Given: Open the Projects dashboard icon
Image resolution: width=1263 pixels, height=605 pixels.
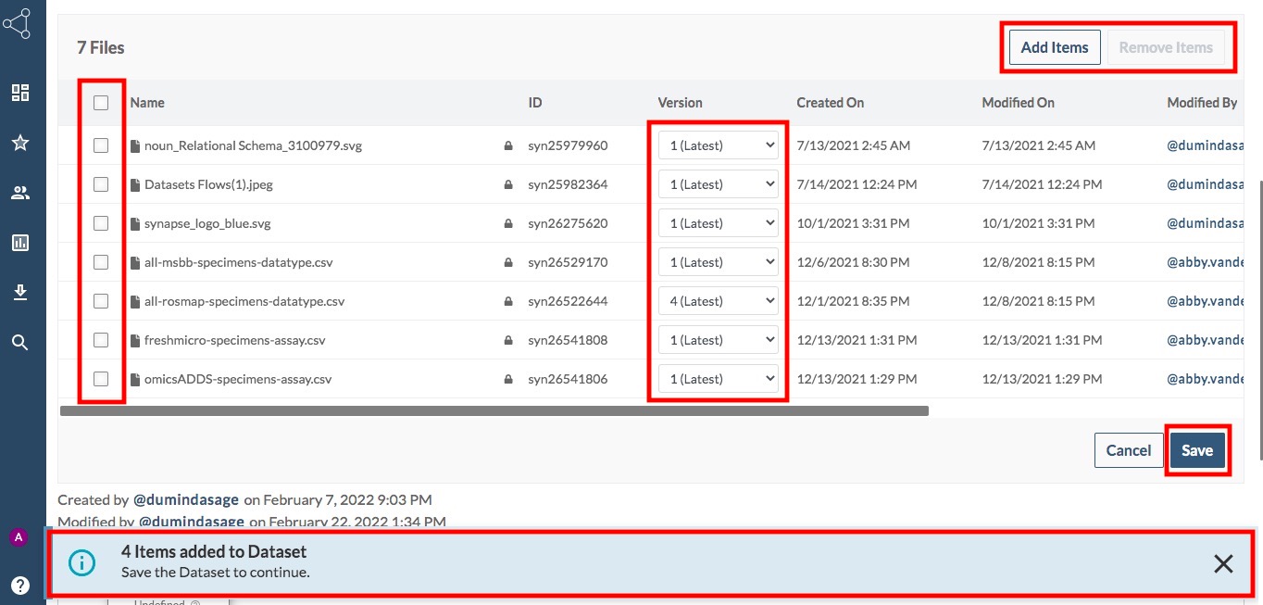Looking at the screenshot, I should click(x=20, y=93).
